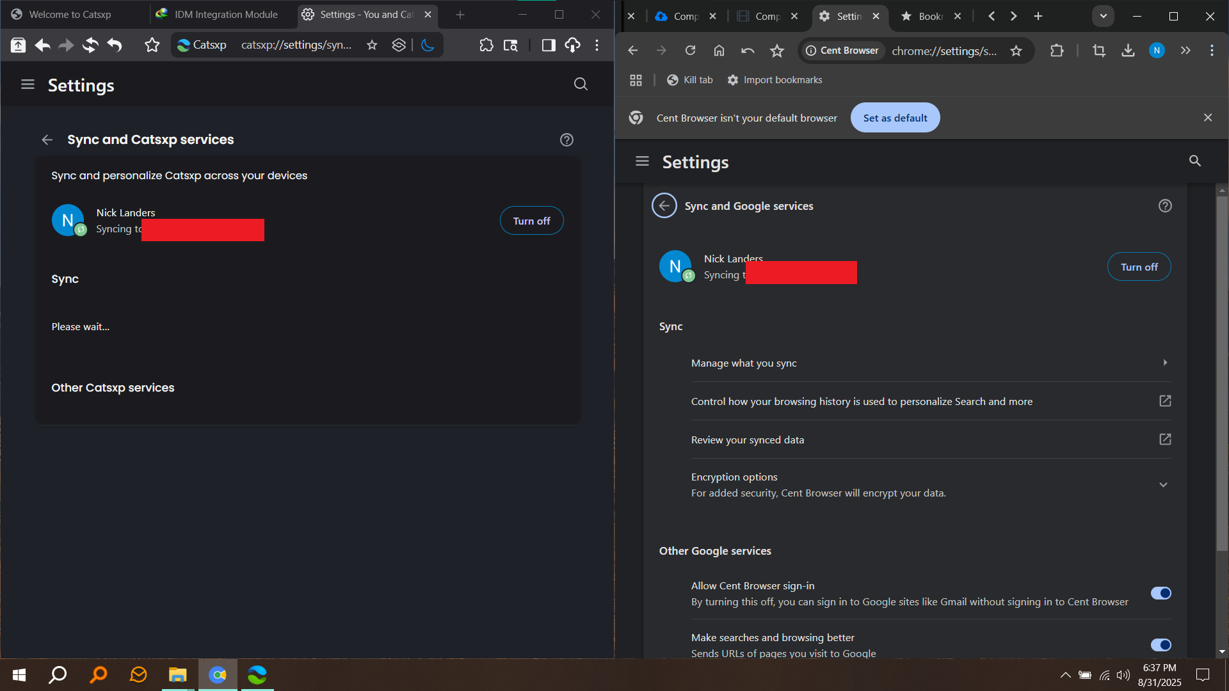Open help for Sync and Catsxp services
The image size is (1229, 691).
[566, 139]
